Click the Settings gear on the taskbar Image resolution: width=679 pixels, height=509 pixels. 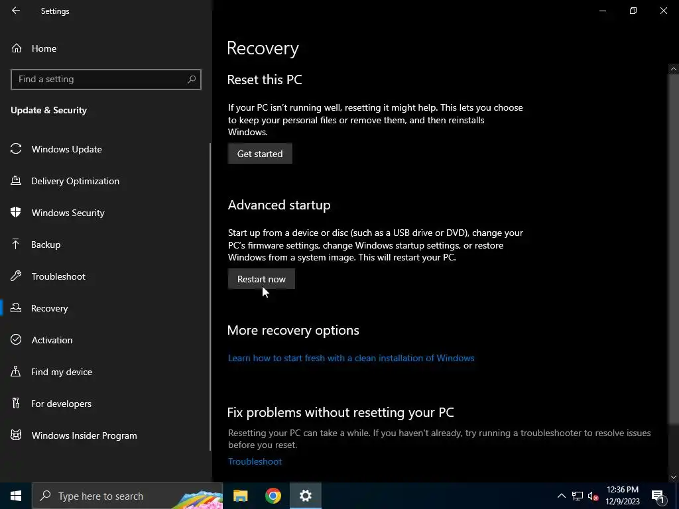point(305,496)
